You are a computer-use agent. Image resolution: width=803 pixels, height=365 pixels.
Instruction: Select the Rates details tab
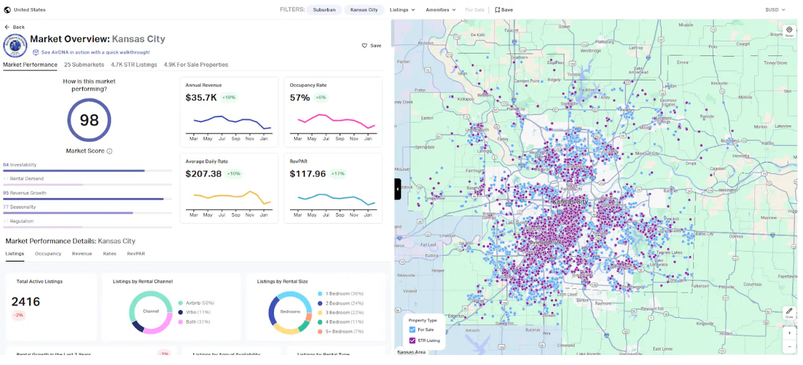[110, 254]
